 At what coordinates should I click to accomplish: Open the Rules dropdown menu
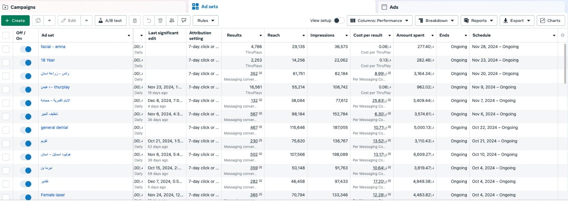pos(206,21)
